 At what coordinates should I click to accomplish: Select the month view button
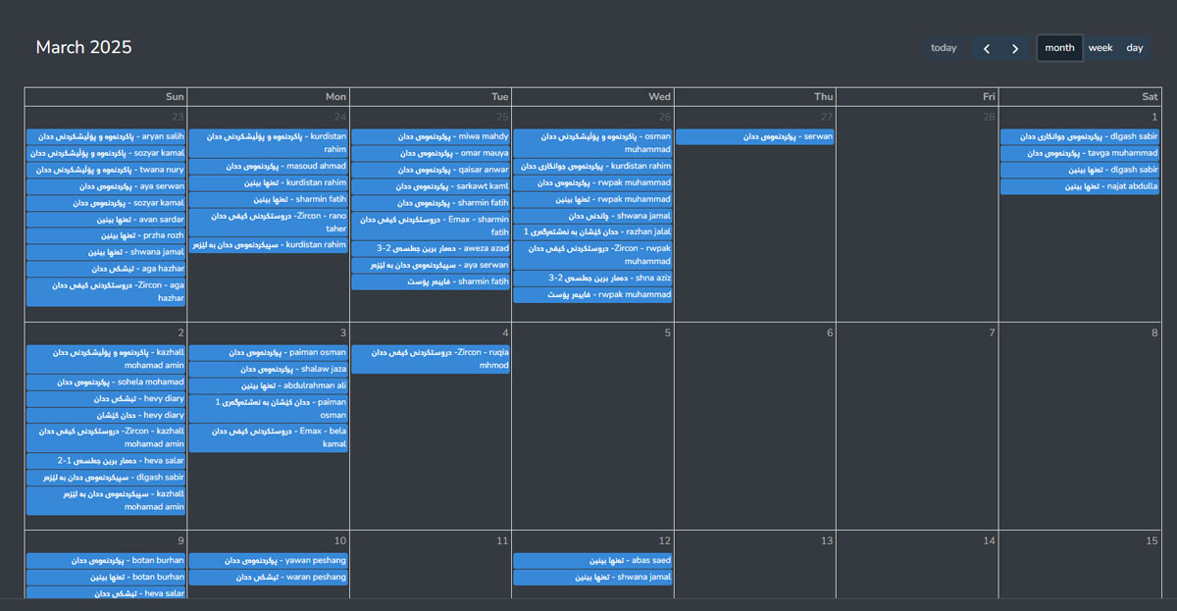tap(1059, 48)
